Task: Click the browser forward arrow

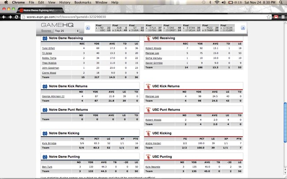Action: [x=10, y=17]
